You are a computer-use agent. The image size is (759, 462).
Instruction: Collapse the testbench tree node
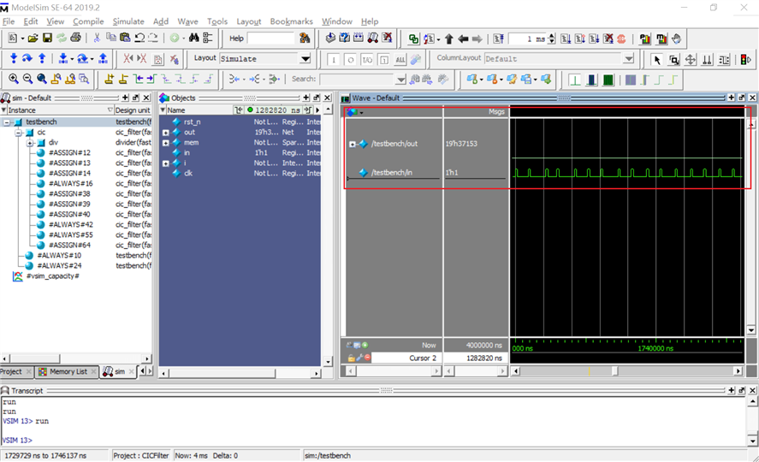pyautogui.click(x=7, y=122)
